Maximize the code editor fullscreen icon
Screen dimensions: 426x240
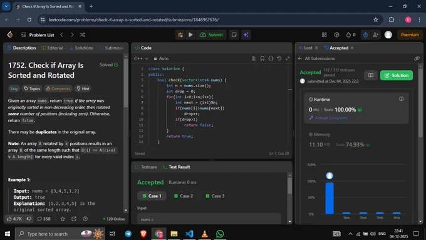pos(288,58)
